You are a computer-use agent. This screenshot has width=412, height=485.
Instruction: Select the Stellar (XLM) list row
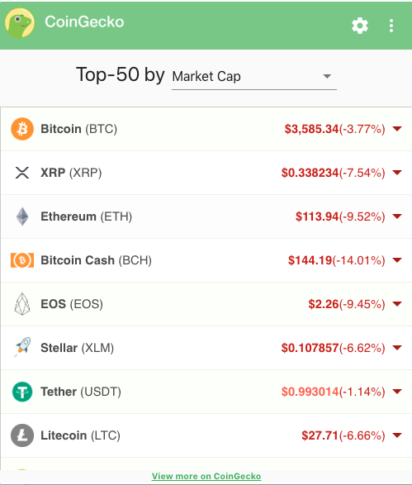[x=206, y=348]
